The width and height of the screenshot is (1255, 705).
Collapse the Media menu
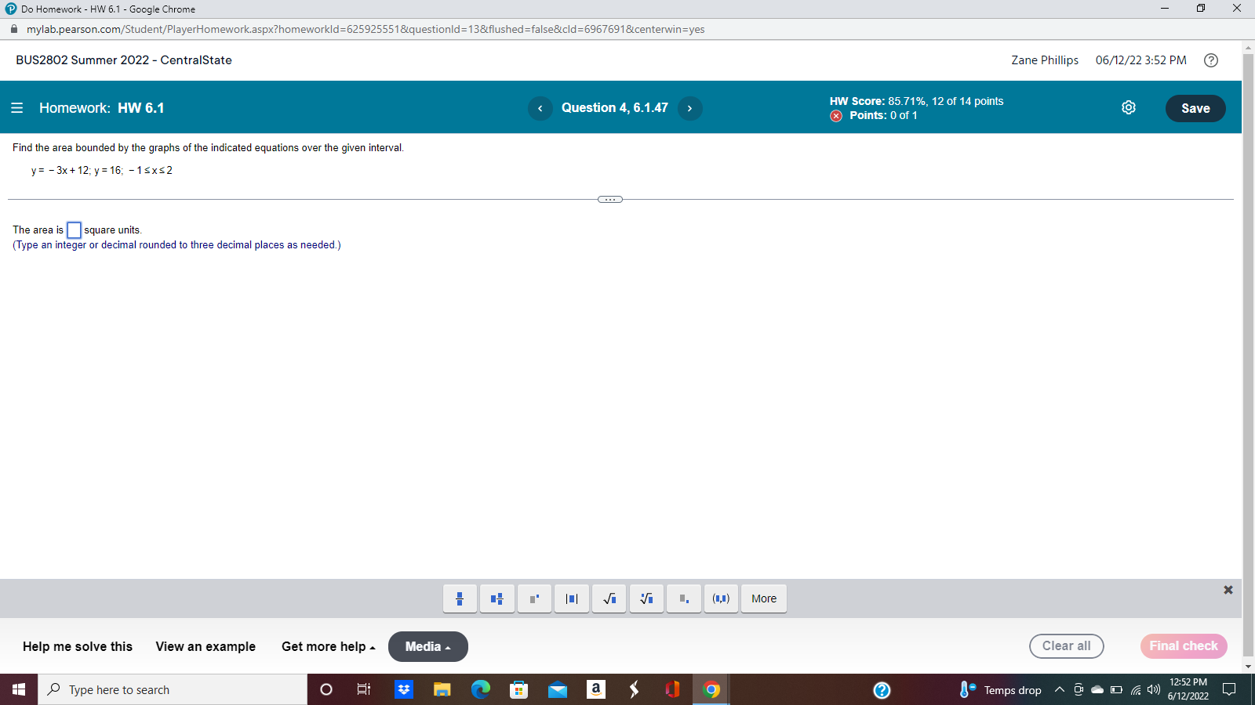427,646
